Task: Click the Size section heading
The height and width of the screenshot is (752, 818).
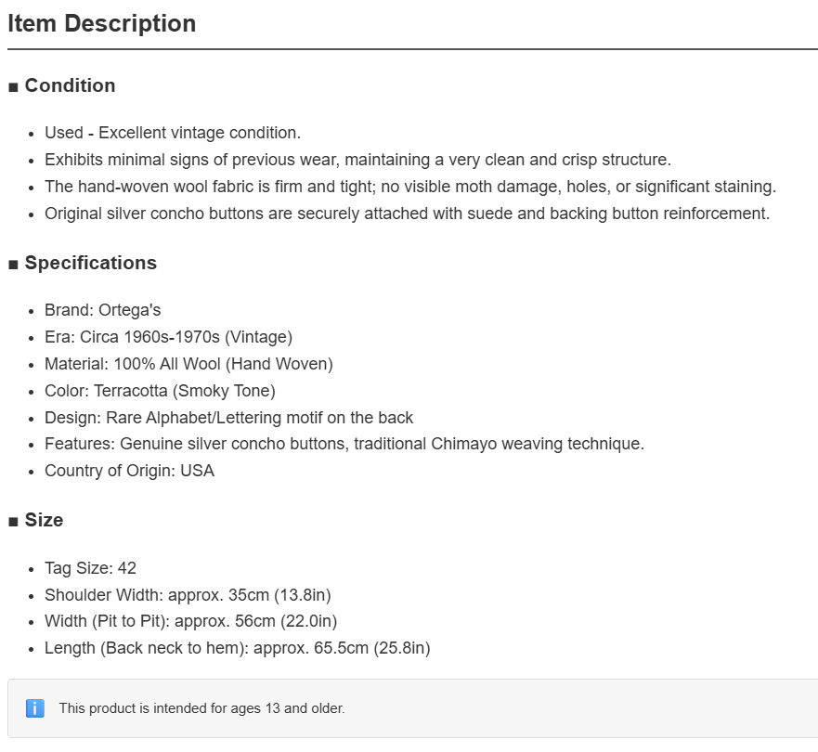Action: [44, 520]
